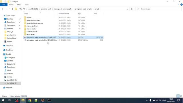Viewport: 183px width, 103px height.
Task: Open Task View on taskbar
Action: pos(10,100)
